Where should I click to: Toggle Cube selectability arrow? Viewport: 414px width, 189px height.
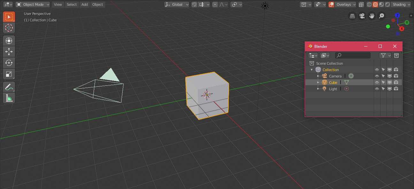tap(383, 82)
